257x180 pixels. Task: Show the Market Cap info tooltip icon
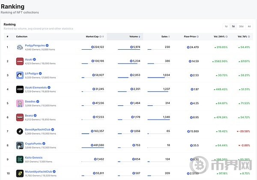101,36
